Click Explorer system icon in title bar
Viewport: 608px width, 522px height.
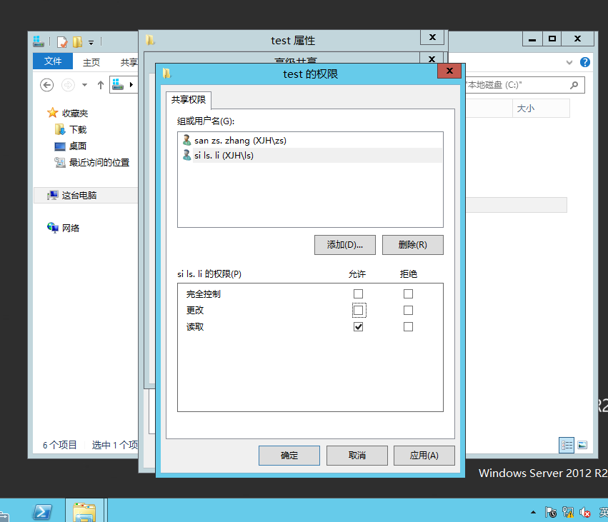coord(39,41)
